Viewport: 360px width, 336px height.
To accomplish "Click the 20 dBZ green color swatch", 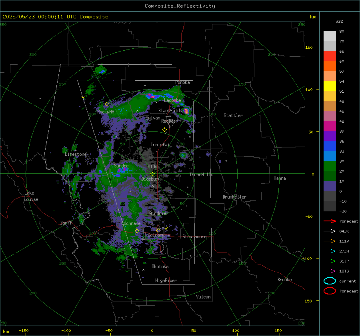I will click(x=330, y=166).
